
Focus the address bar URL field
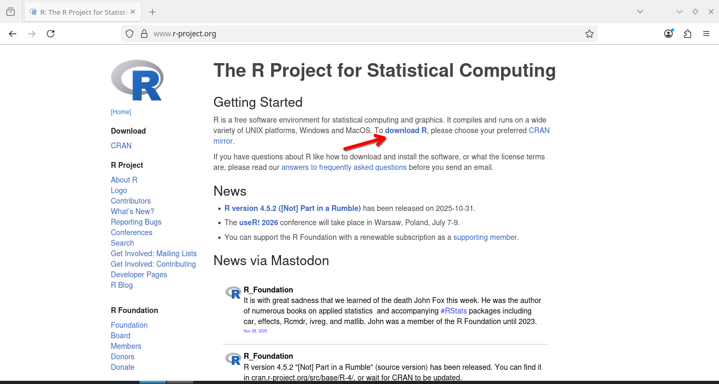click(358, 34)
